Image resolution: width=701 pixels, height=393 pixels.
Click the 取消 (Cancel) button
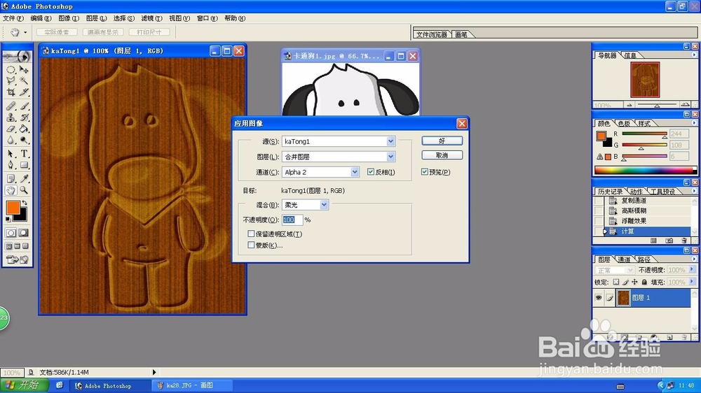pyautogui.click(x=442, y=155)
